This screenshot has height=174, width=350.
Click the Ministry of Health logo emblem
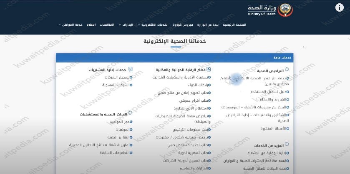(285, 10)
